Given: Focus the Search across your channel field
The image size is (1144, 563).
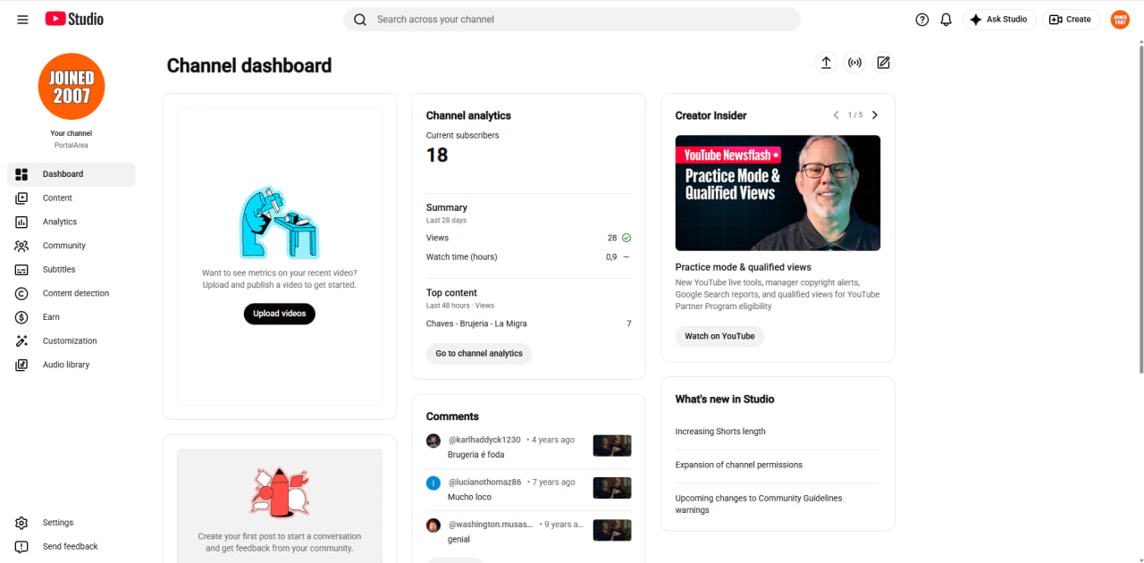Looking at the screenshot, I should [x=572, y=20].
